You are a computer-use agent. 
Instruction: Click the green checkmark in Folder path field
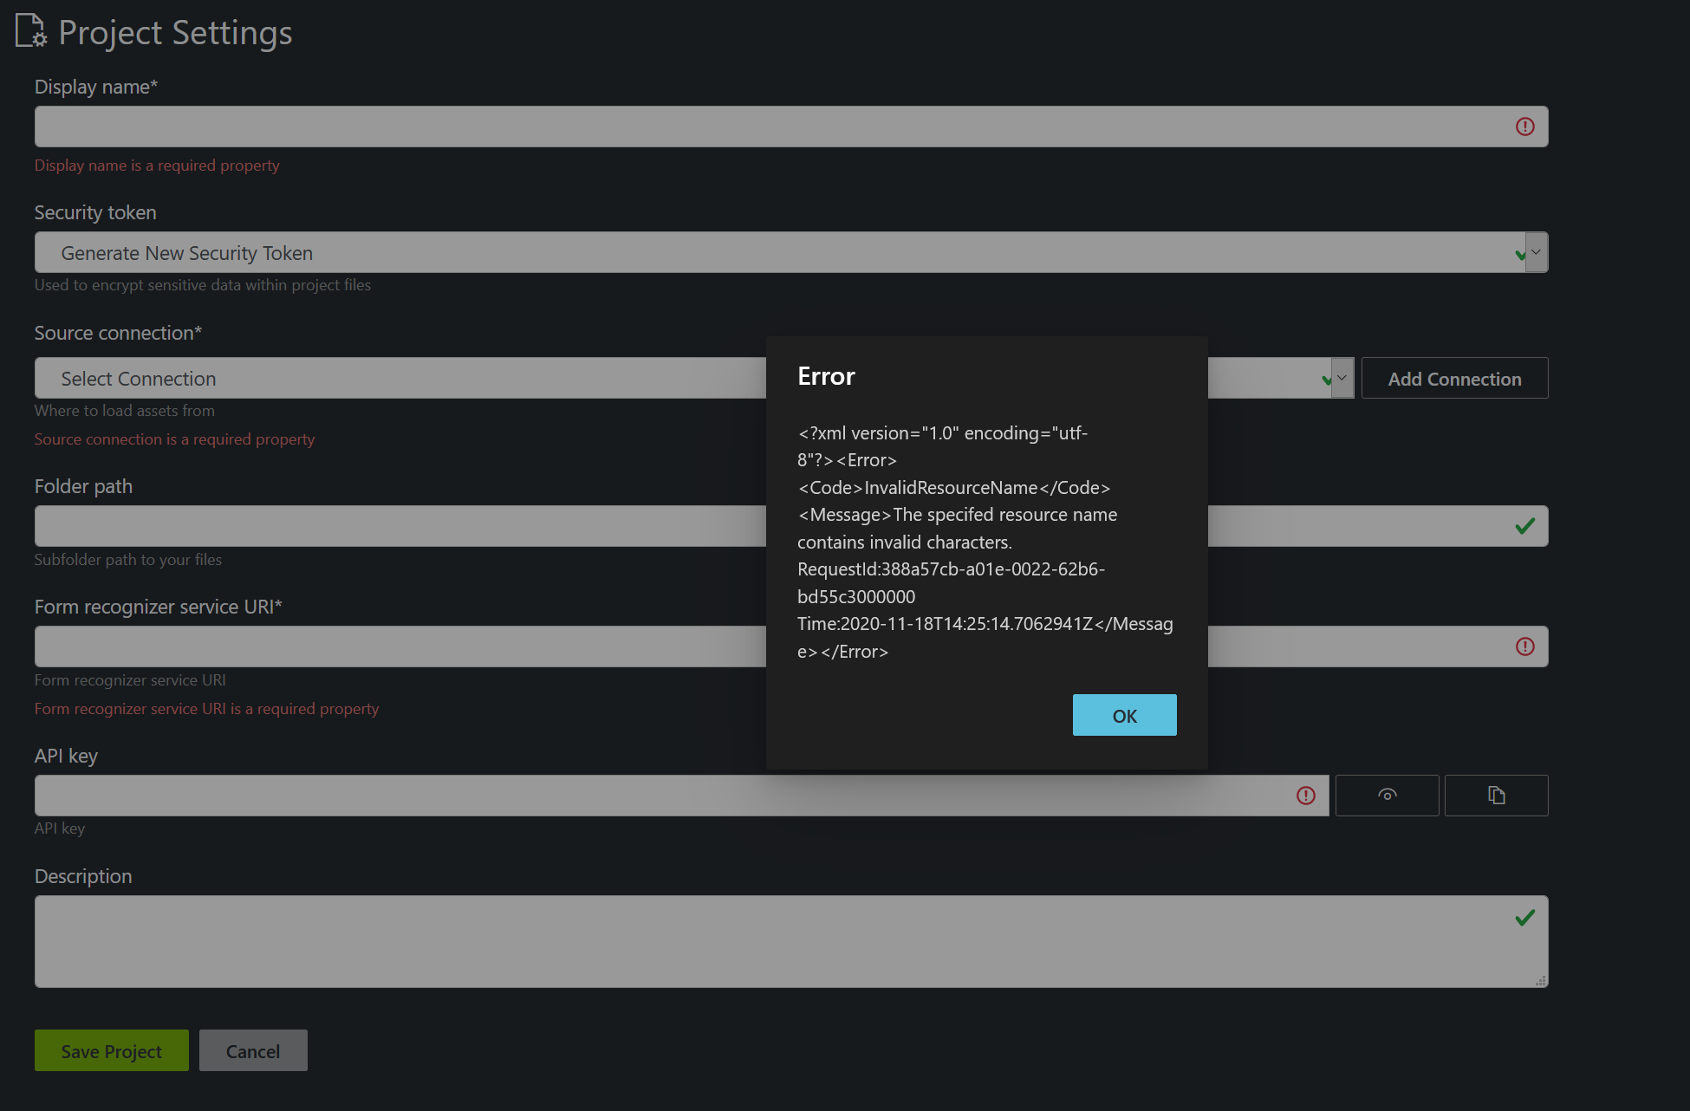click(1524, 525)
